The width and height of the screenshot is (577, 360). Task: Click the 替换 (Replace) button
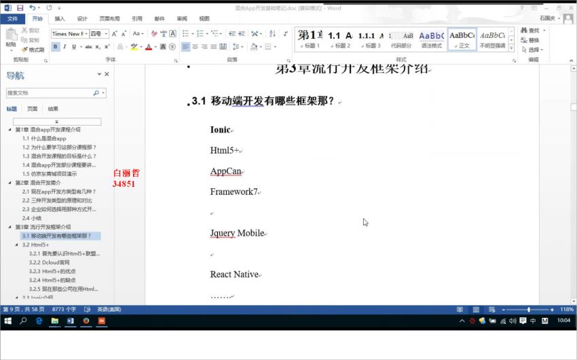[530, 40]
